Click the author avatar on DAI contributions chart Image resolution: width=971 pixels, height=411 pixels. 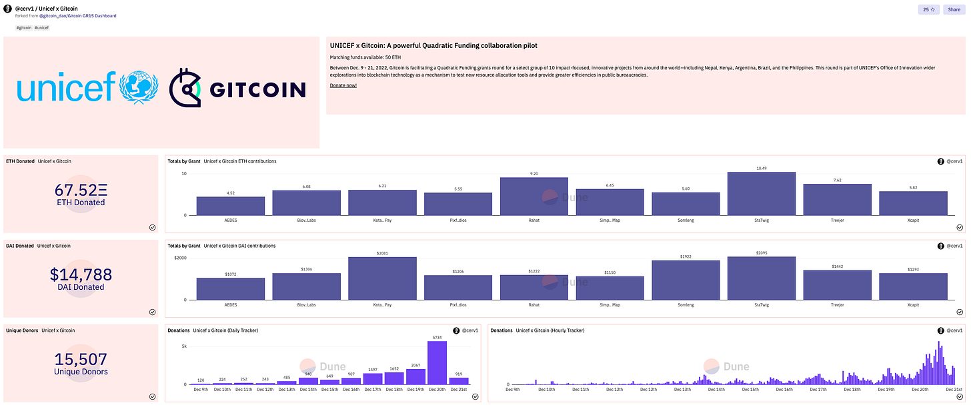coord(941,246)
